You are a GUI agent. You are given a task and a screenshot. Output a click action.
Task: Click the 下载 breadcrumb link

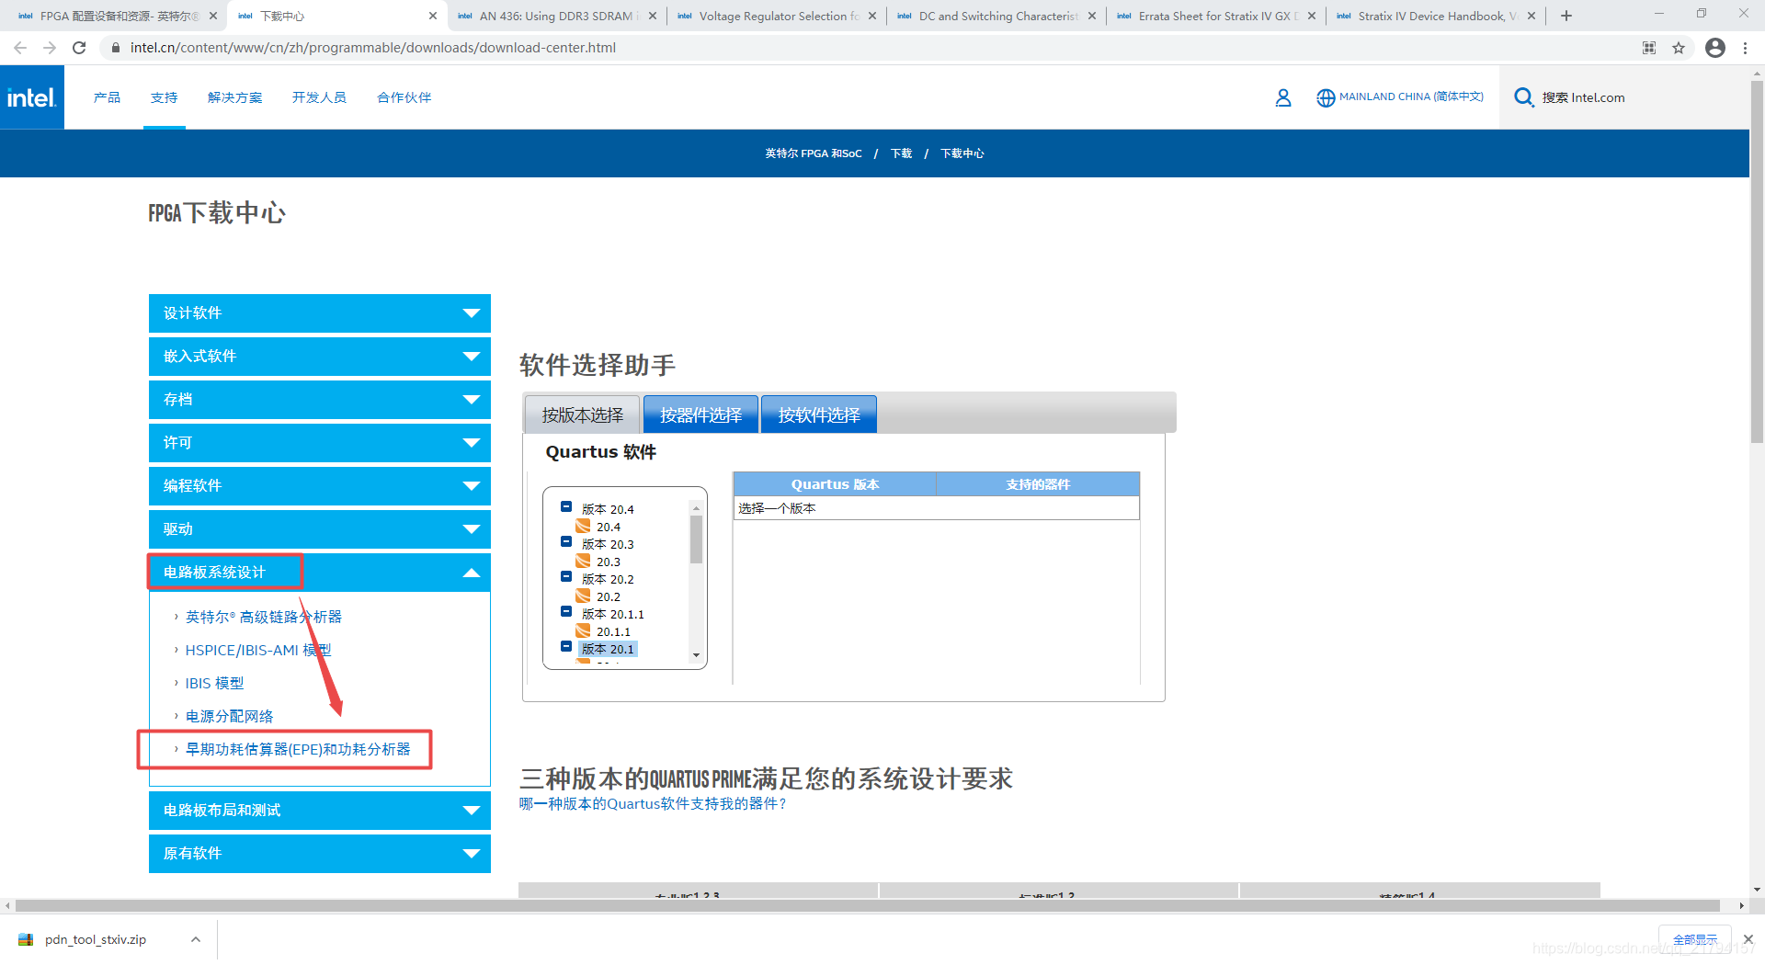(x=901, y=153)
